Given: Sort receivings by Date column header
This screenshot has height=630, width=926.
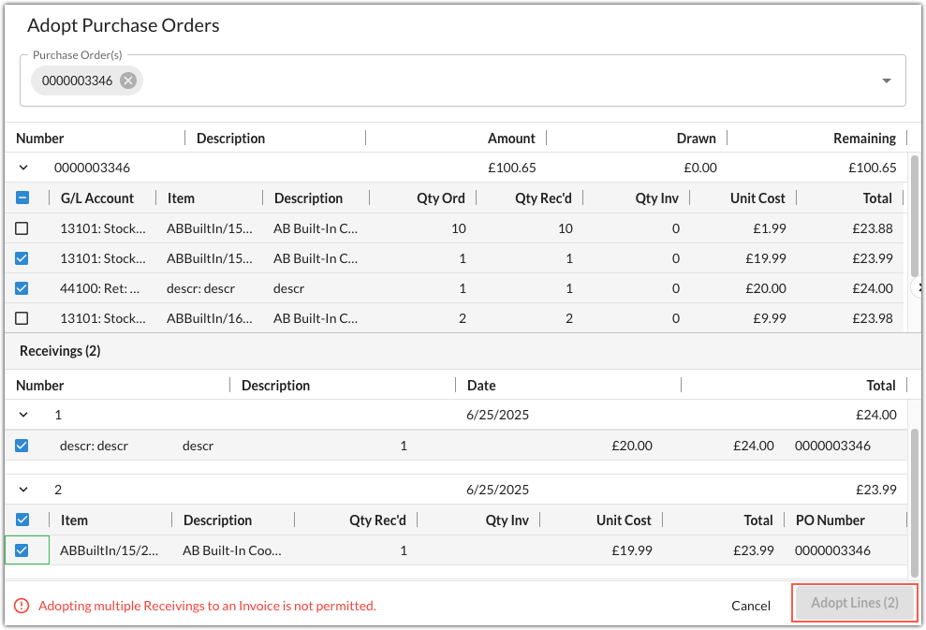Looking at the screenshot, I should [x=481, y=386].
